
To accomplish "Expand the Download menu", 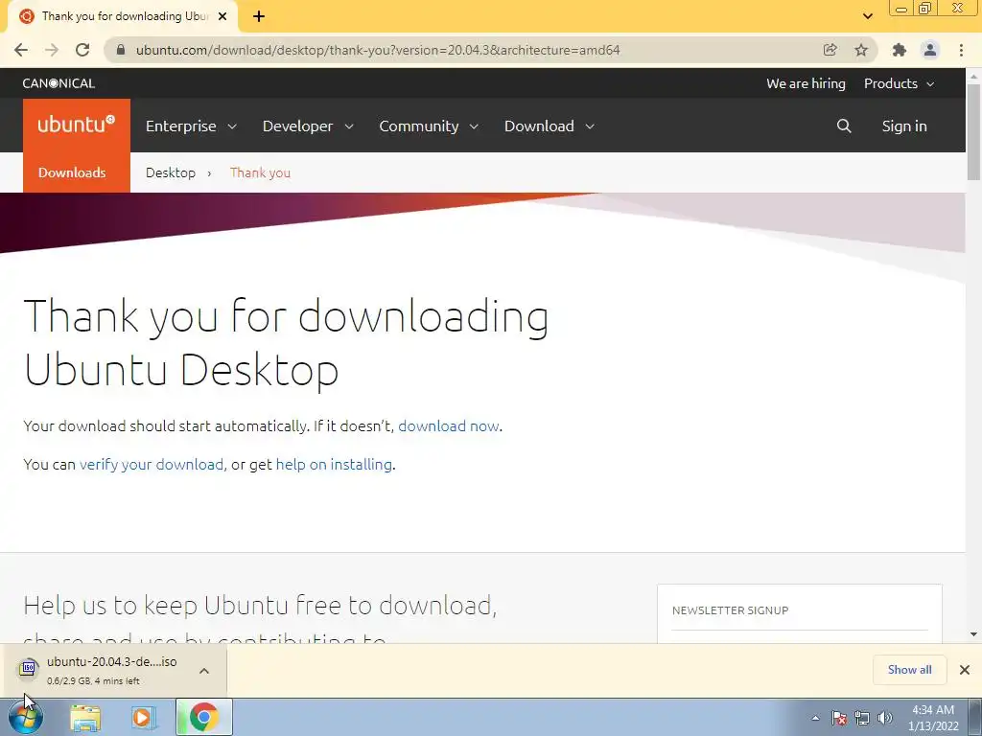I will 549,126.
